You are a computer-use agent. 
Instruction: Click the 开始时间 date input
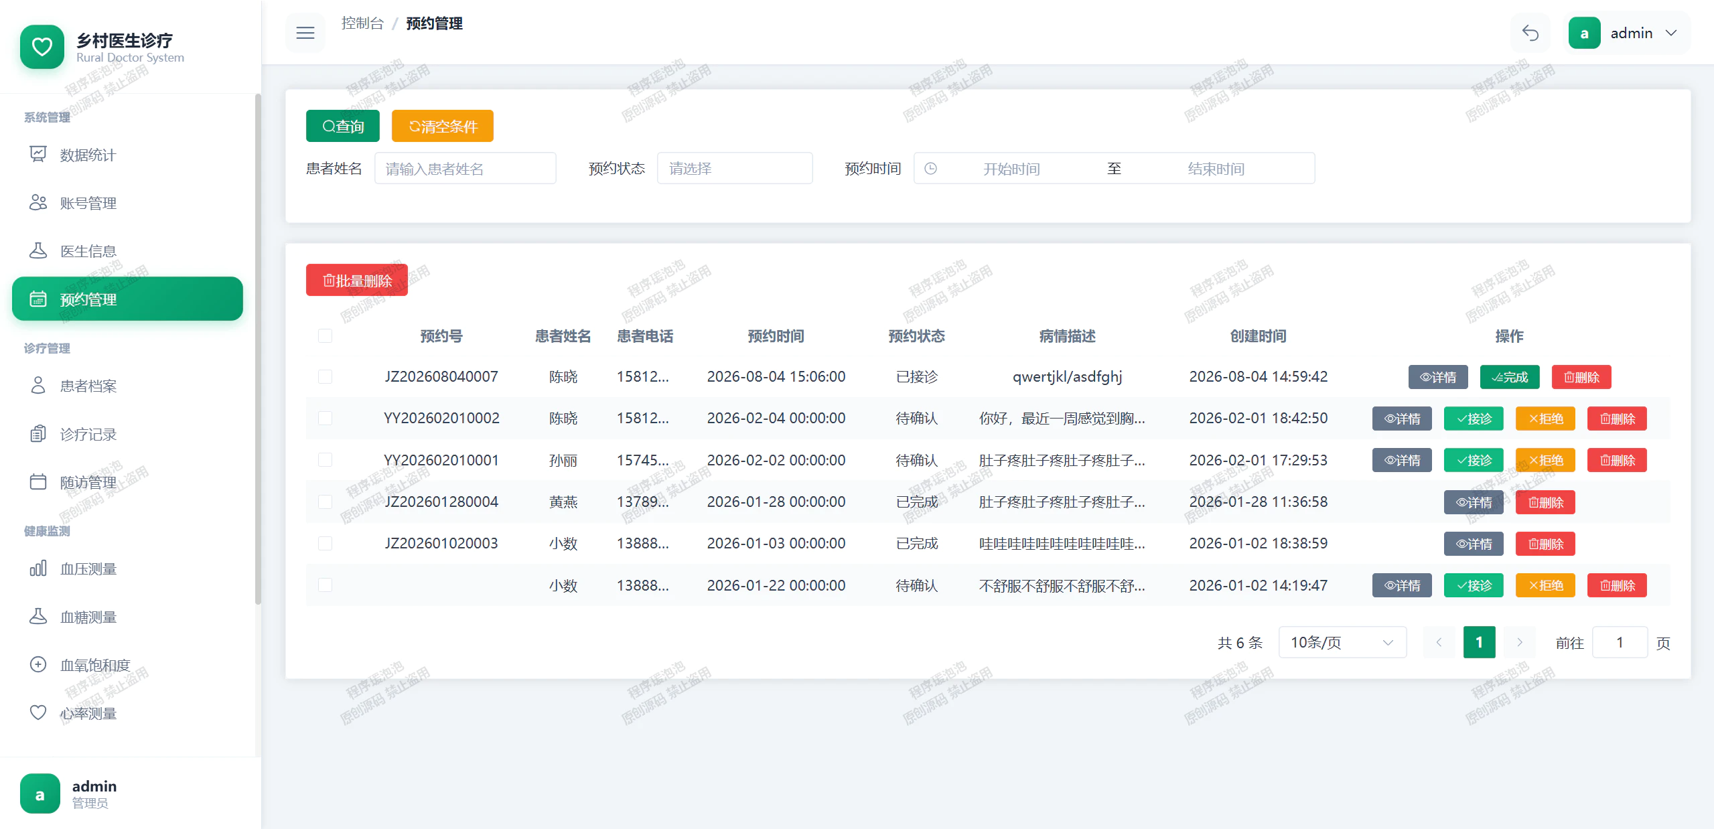pos(1011,169)
